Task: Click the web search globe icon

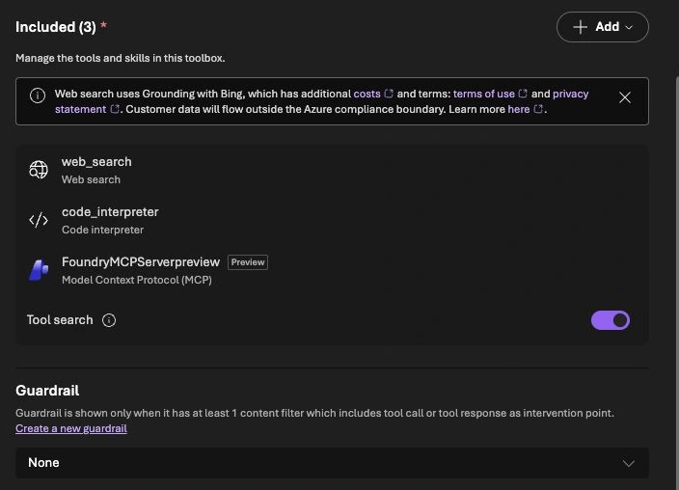Action: tap(39, 170)
